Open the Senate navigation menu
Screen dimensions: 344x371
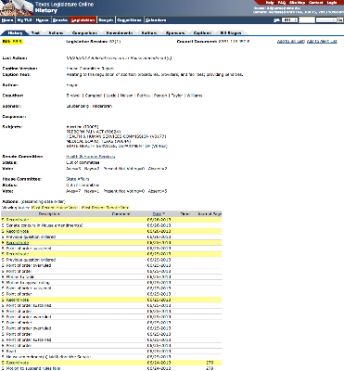tap(60, 20)
